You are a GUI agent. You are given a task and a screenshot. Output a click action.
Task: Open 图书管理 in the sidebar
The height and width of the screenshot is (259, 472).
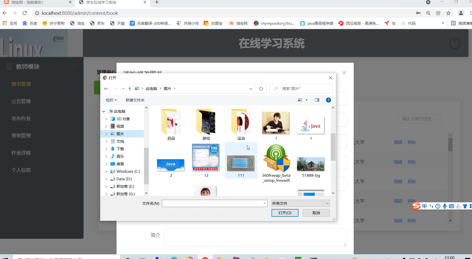21,84
